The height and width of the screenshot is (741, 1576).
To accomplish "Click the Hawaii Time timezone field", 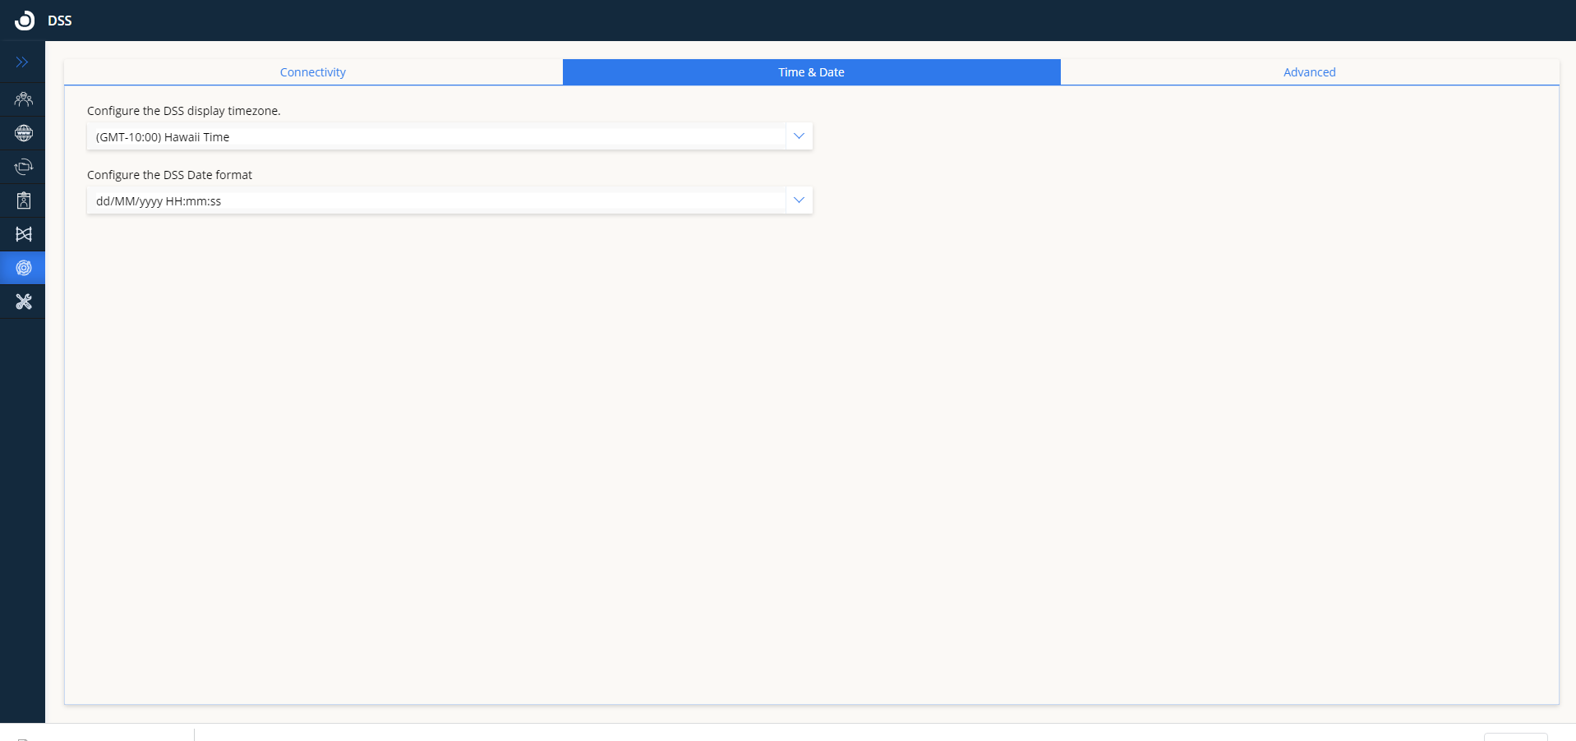I will (435, 137).
